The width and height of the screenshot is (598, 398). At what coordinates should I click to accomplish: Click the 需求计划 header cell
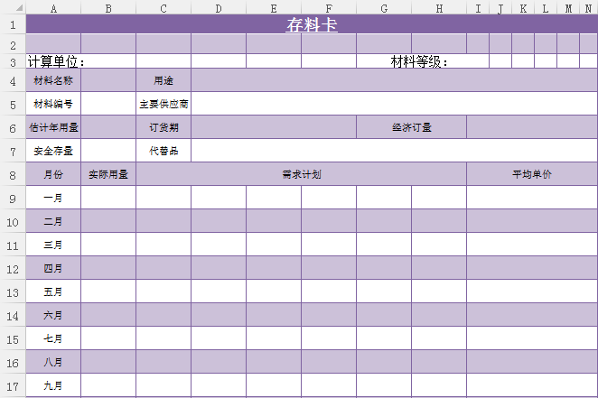click(x=301, y=174)
